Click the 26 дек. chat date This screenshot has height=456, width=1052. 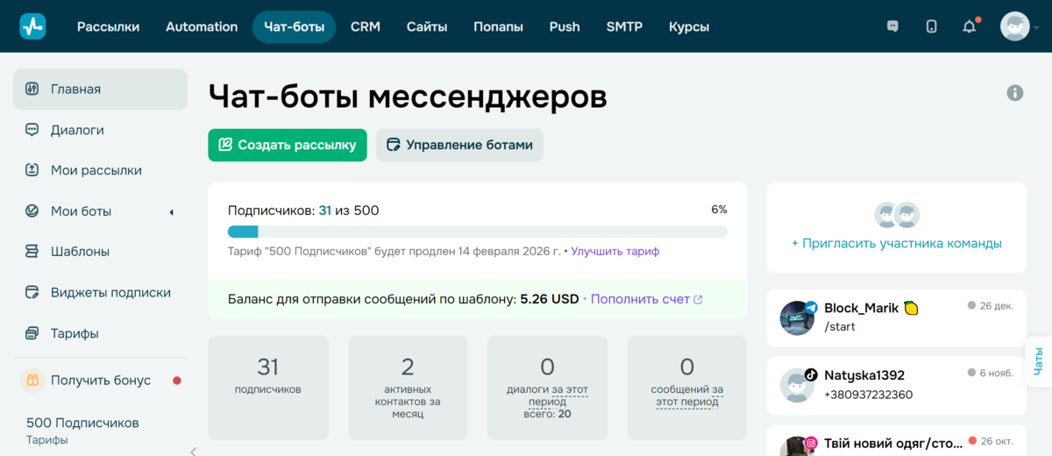(997, 306)
